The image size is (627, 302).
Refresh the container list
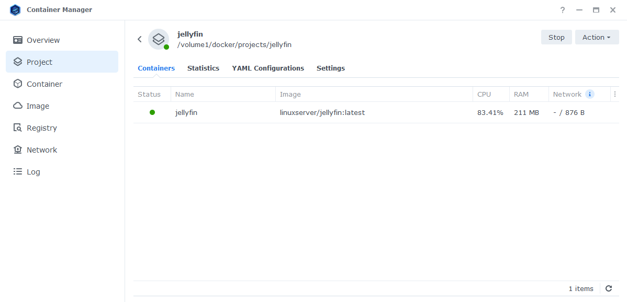[x=609, y=288]
